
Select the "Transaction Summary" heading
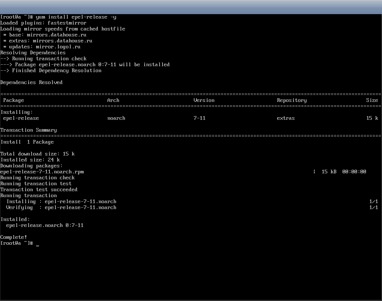pyautogui.click(x=29, y=130)
